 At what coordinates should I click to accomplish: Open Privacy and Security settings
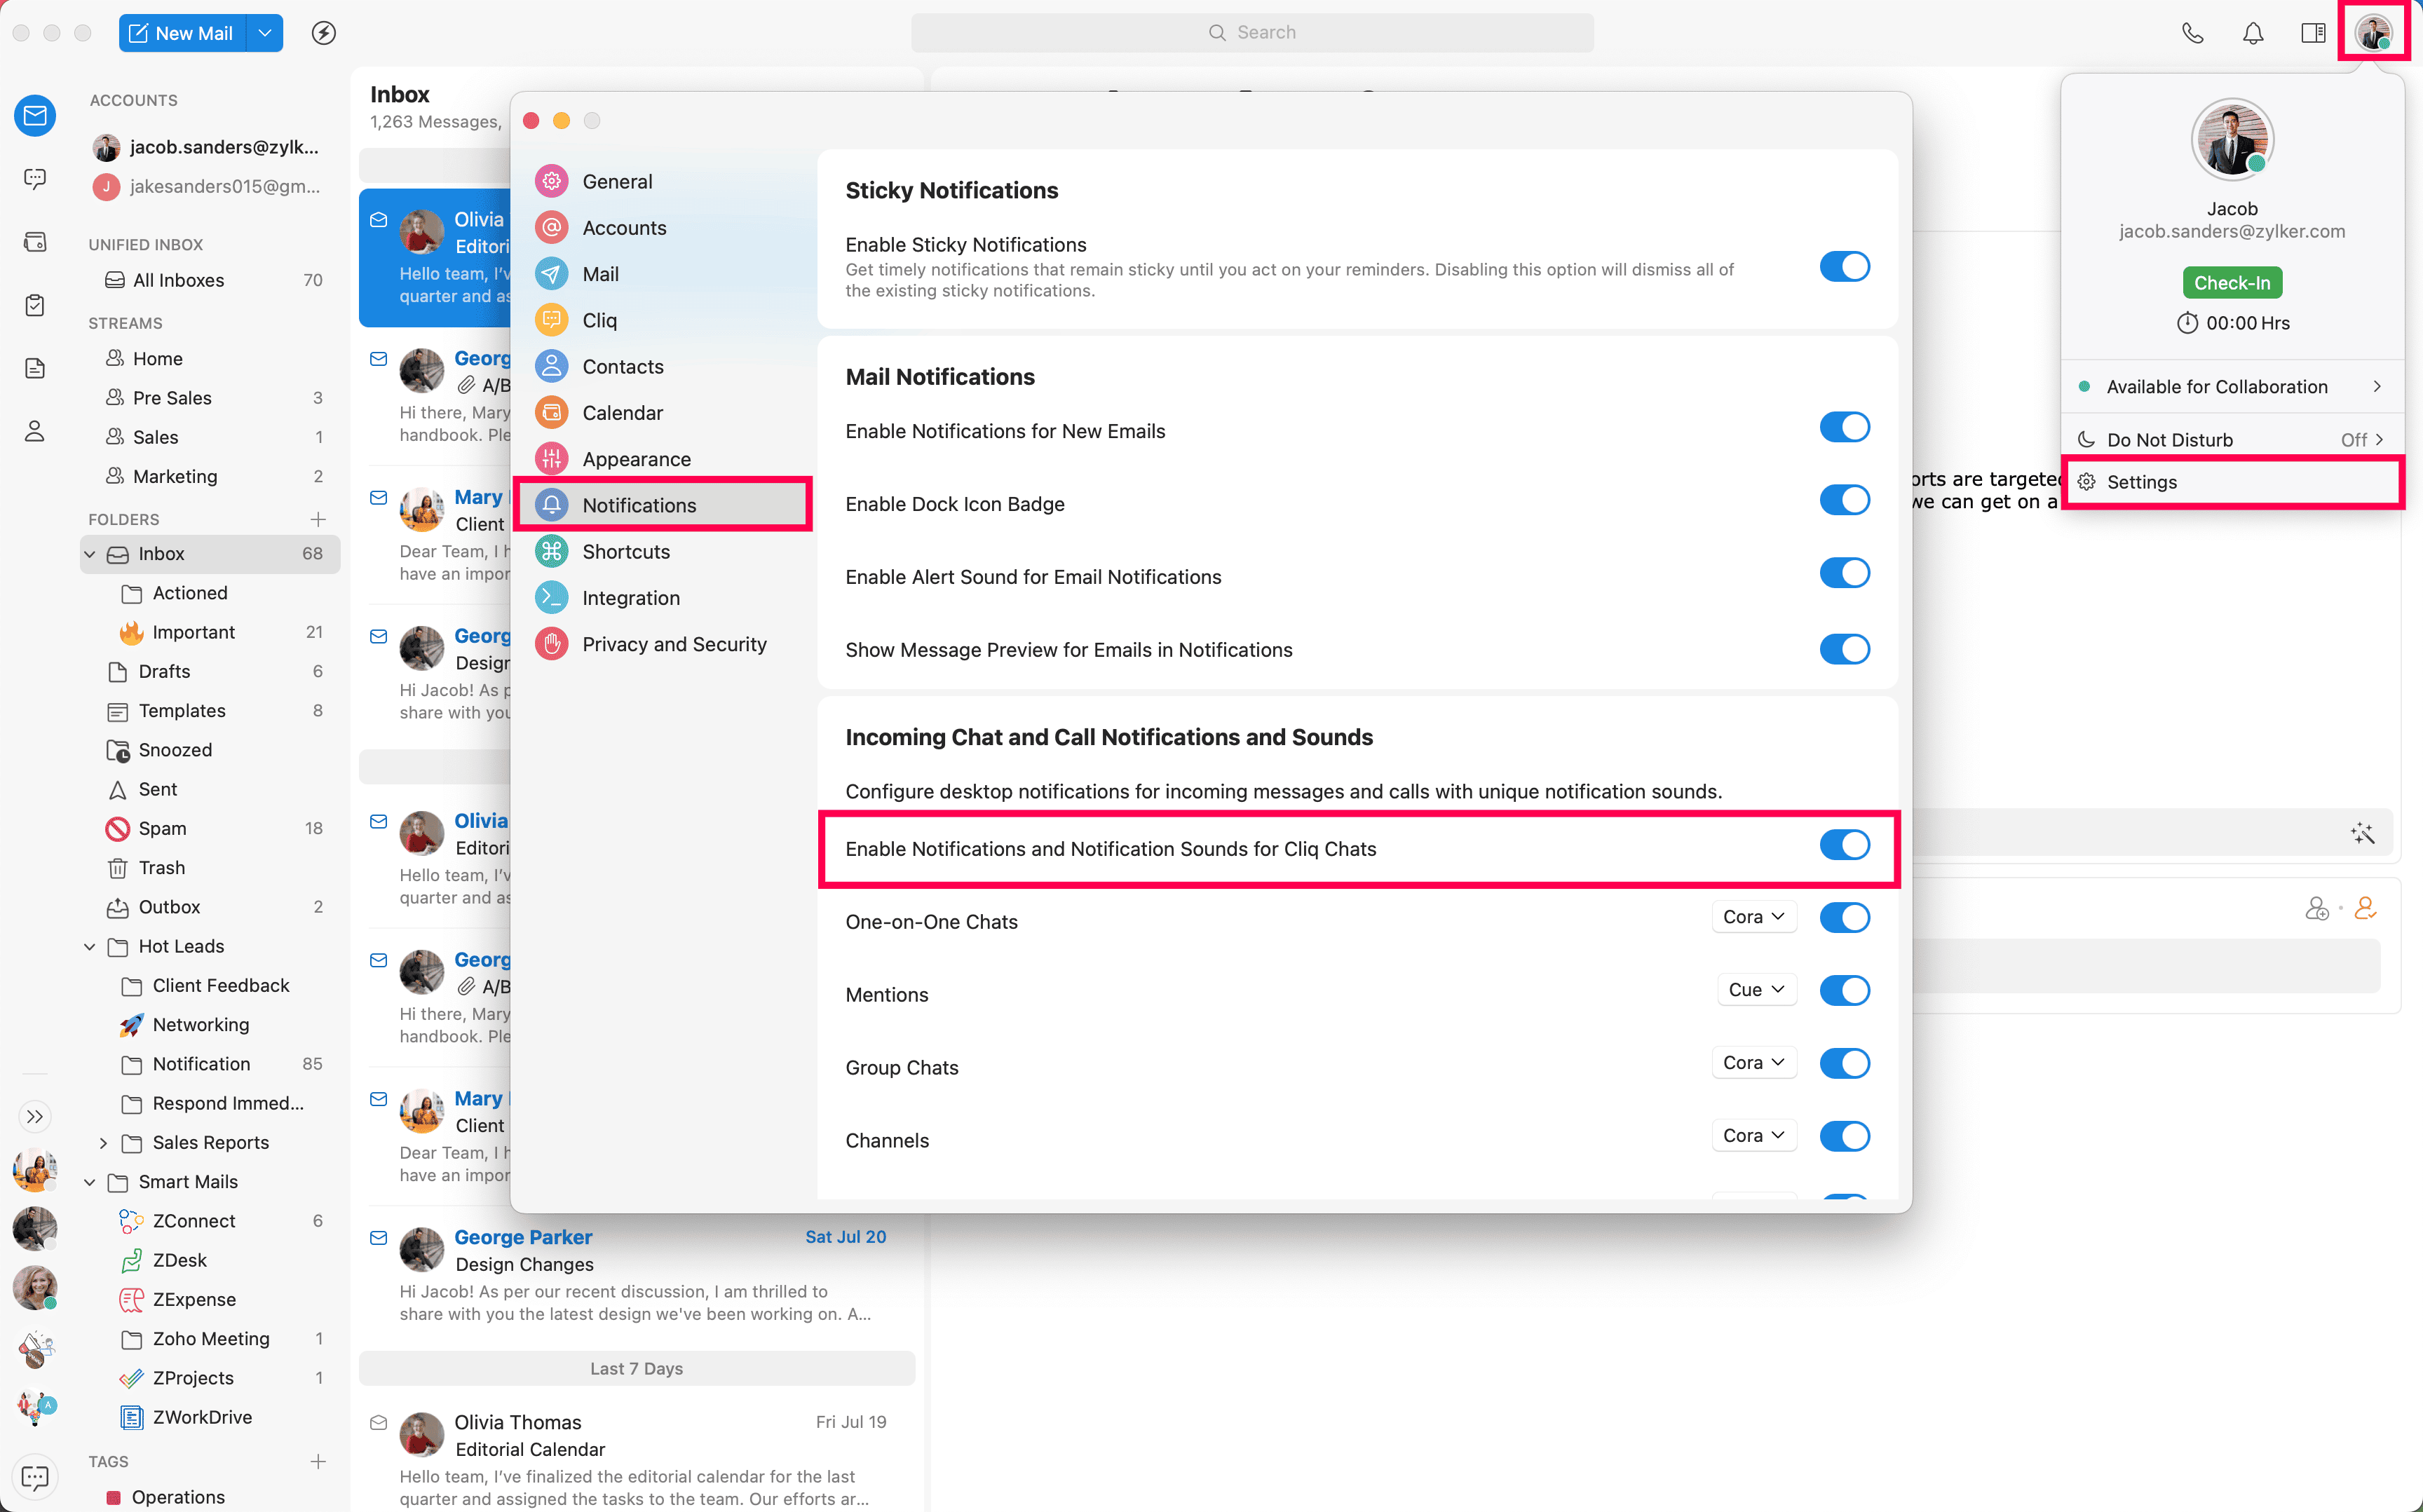(x=674, y=644)
